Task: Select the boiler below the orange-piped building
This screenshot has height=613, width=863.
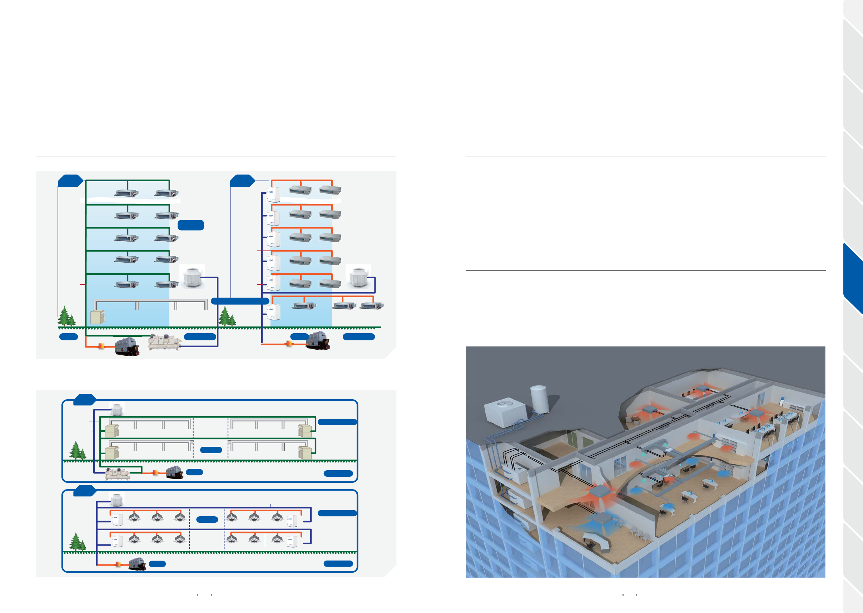Action: pos(318,340)
